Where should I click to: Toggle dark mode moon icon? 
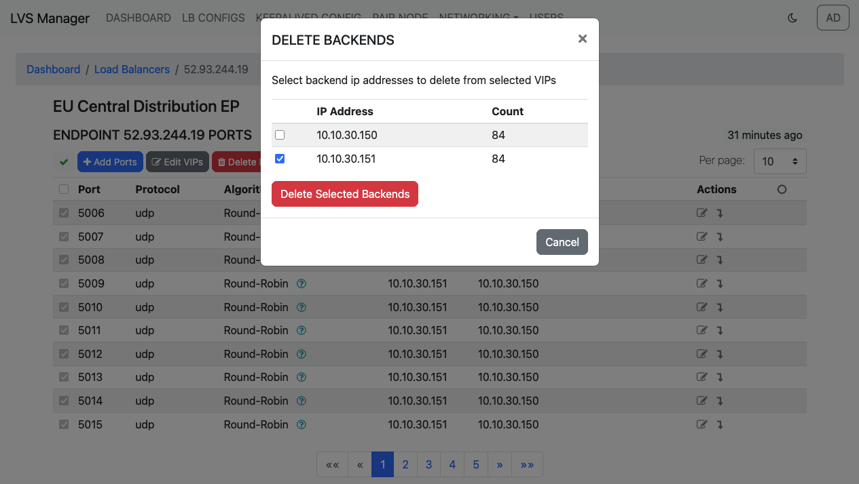click(x=792, y=18)
